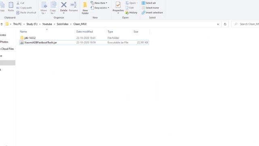The width and height of the screenshot is (259, 146).
Task: Click Select none
Action: 150,8
